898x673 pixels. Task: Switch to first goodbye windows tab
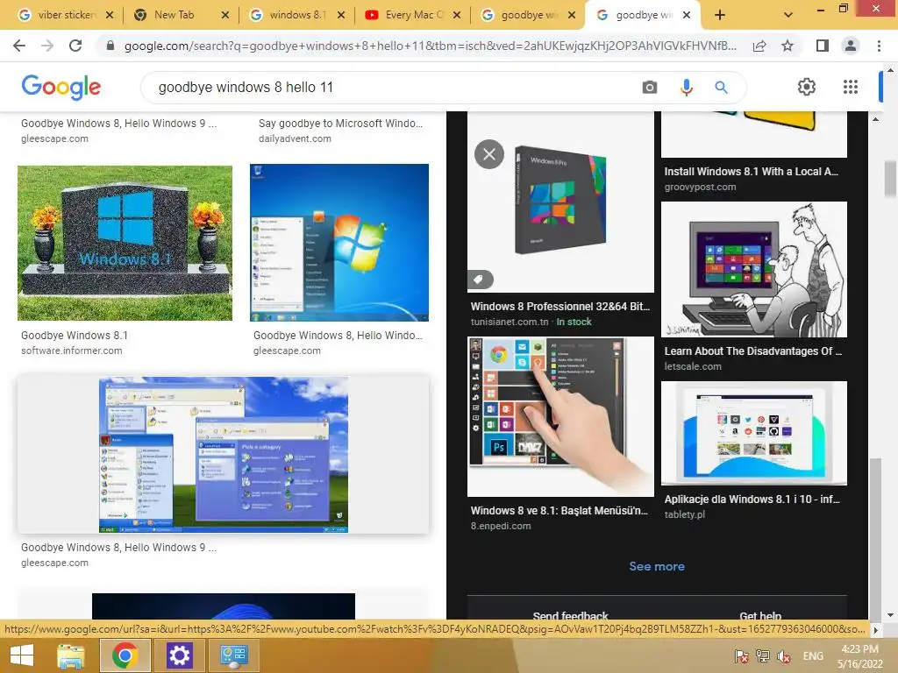click(x=521, y=15)
